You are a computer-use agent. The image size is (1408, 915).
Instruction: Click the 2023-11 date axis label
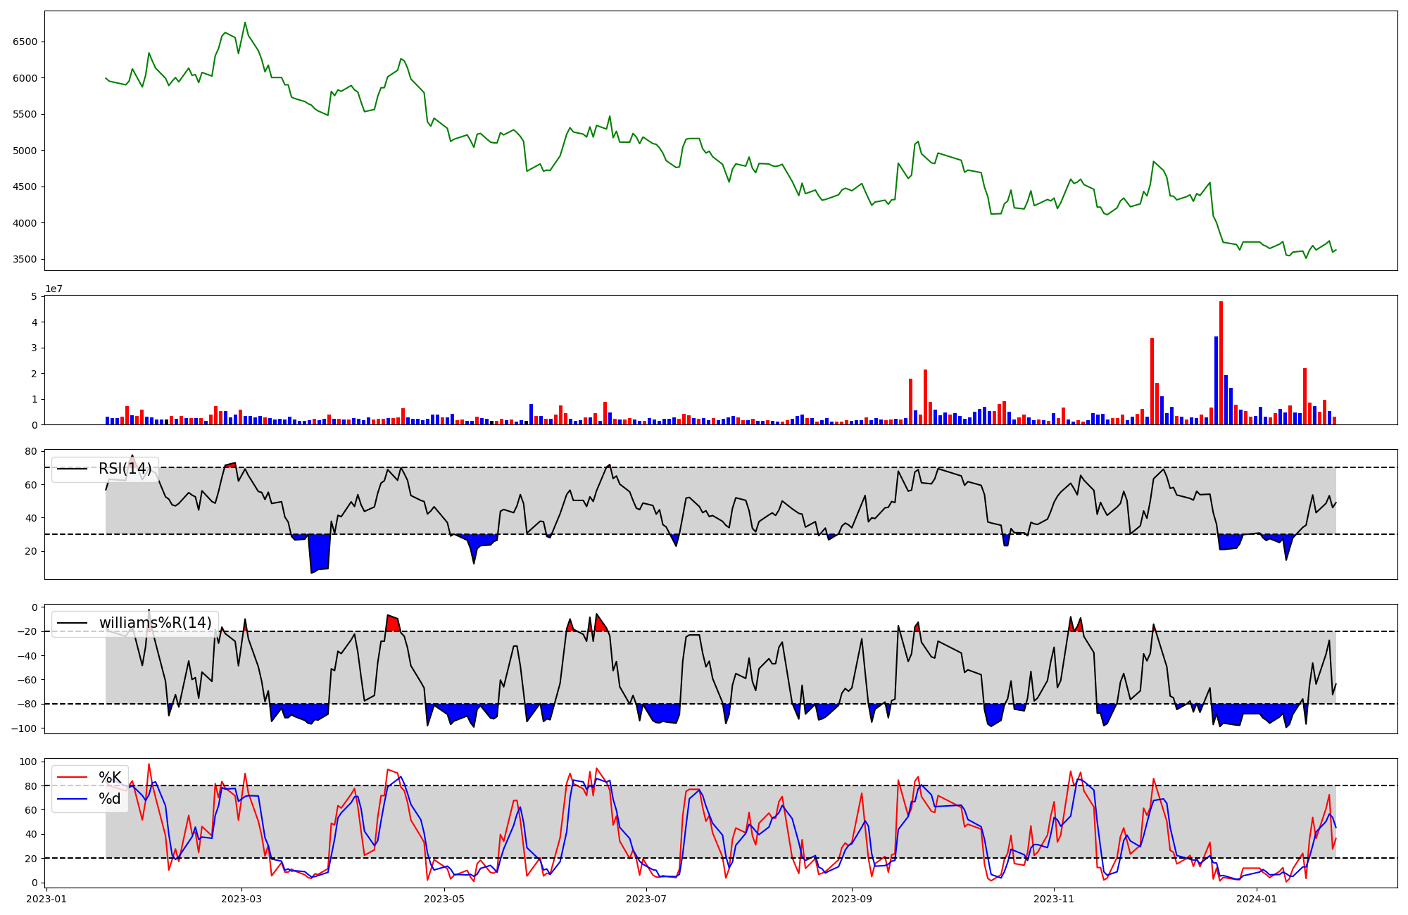1054,899
